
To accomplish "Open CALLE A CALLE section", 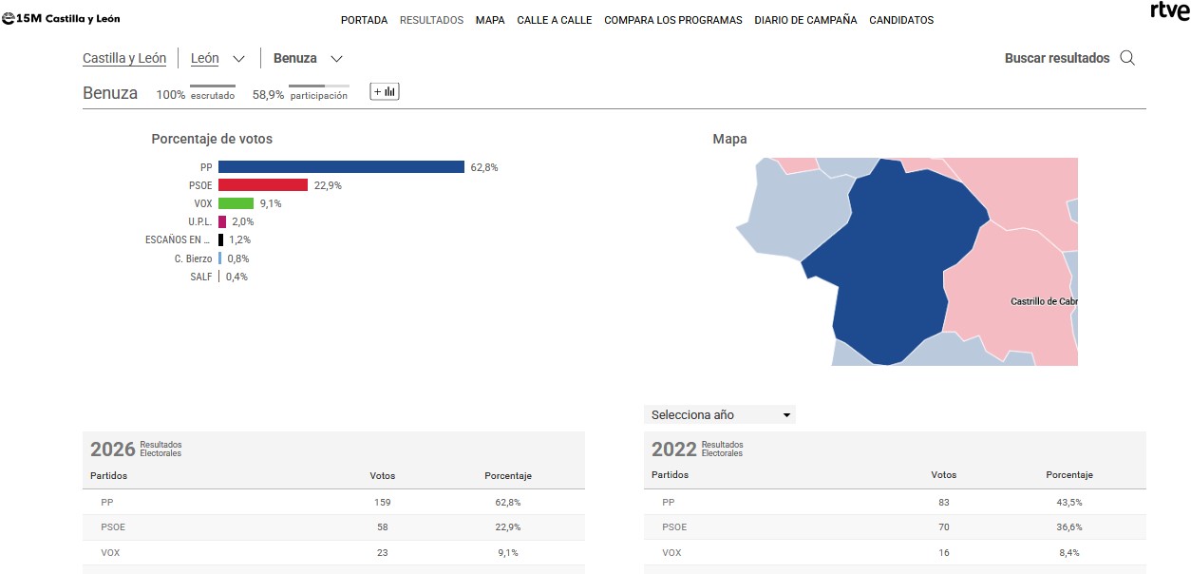I will (x=554, y=20).
